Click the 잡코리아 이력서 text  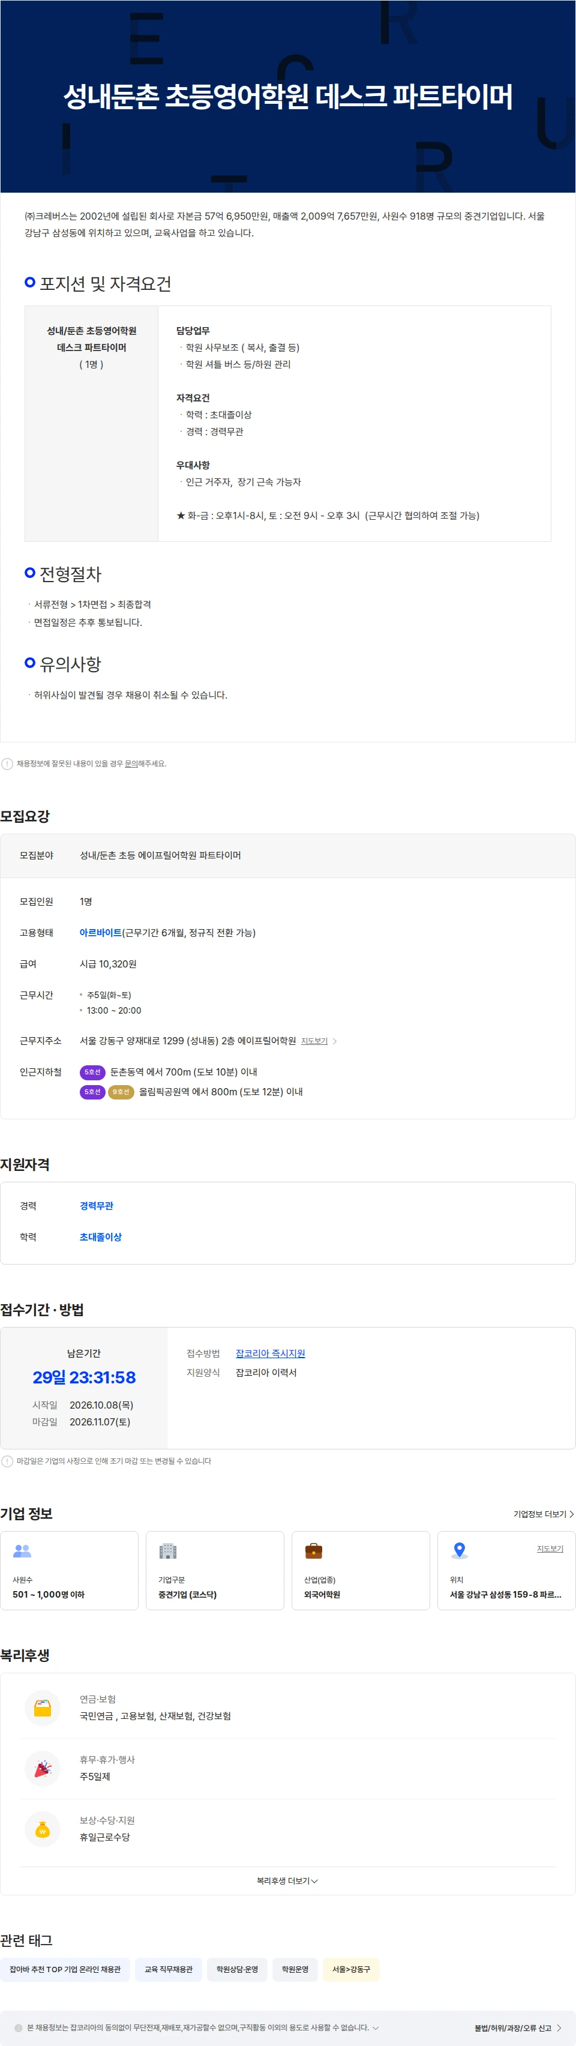coord(266,1373)
